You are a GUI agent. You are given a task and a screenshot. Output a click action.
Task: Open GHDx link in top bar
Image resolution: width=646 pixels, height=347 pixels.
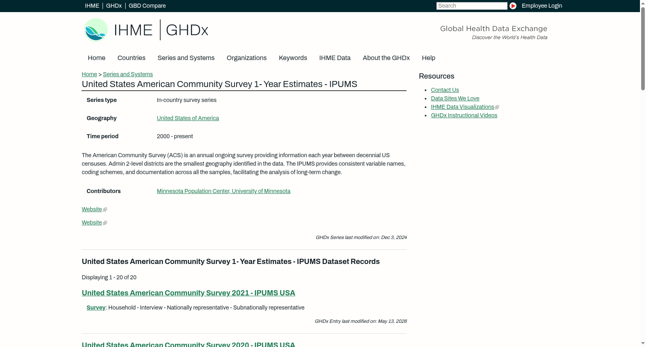114,6
